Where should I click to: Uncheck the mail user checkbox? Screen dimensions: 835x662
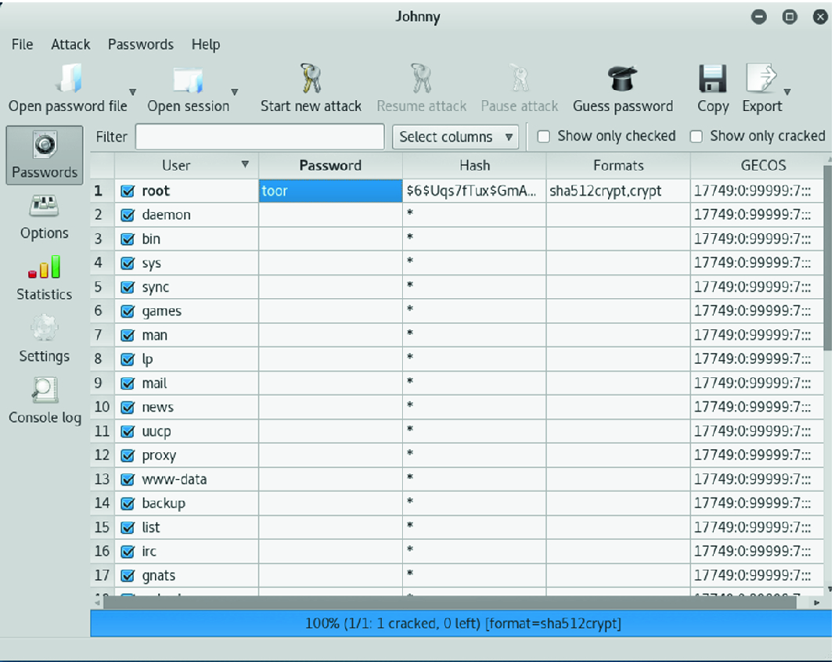point(128,383)
